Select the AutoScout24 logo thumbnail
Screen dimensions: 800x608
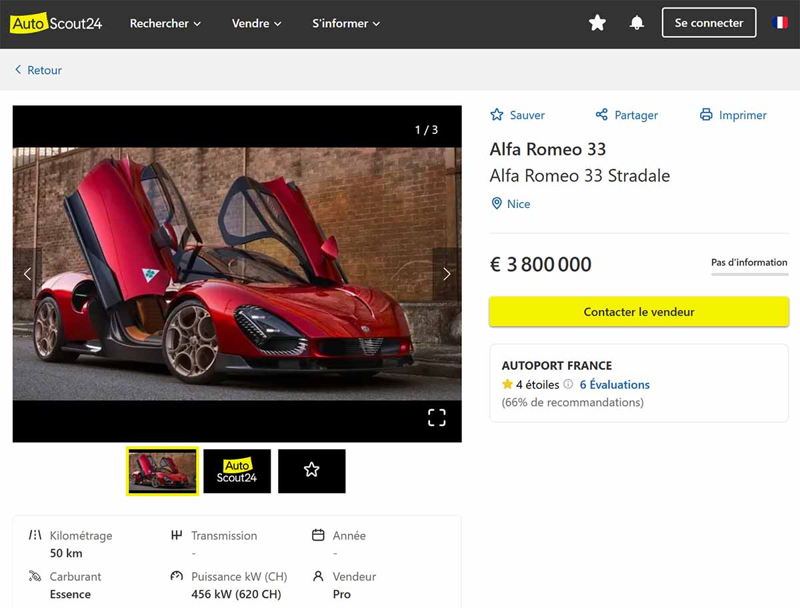click(x=237, y=471)
